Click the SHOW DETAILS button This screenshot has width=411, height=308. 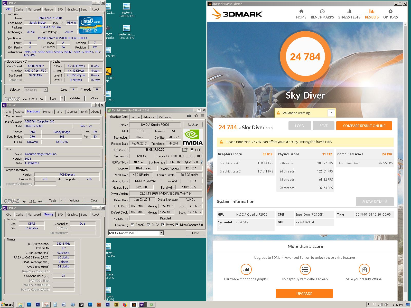(x=375, y=202)
